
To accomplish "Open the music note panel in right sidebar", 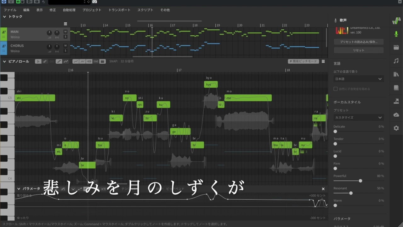I will (396, 61).
